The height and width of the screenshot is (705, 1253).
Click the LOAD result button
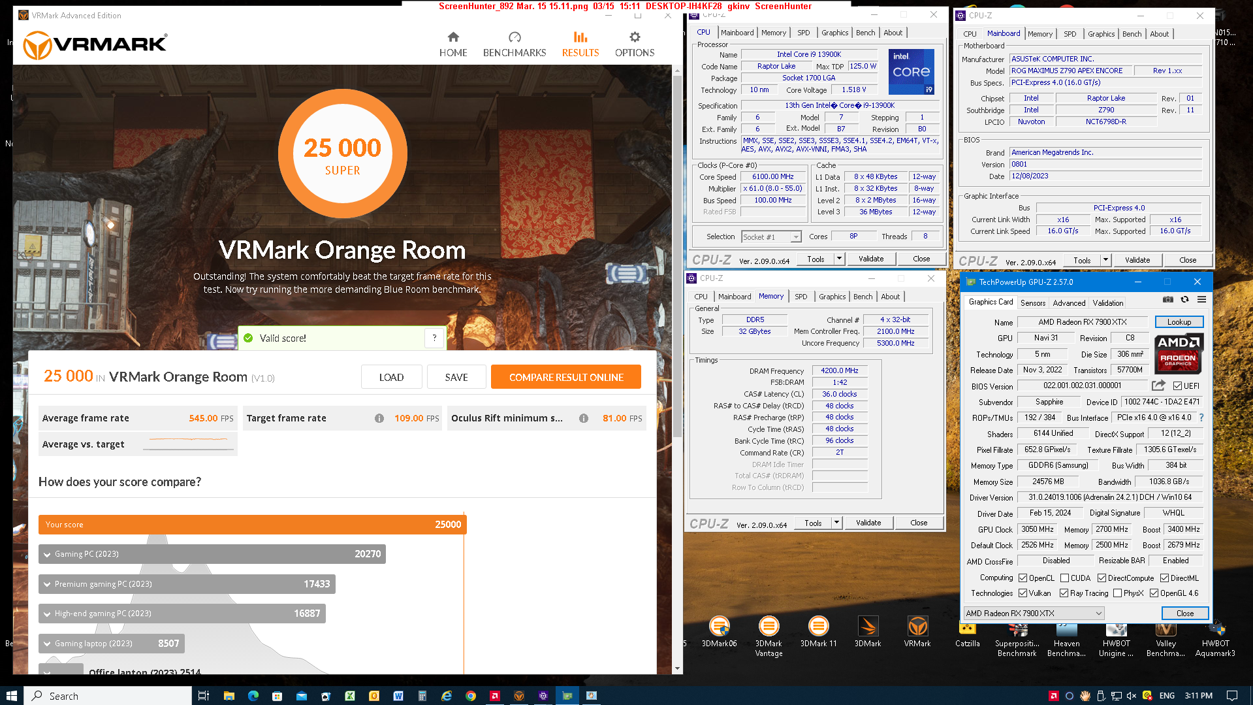click(x=391, y=377)
